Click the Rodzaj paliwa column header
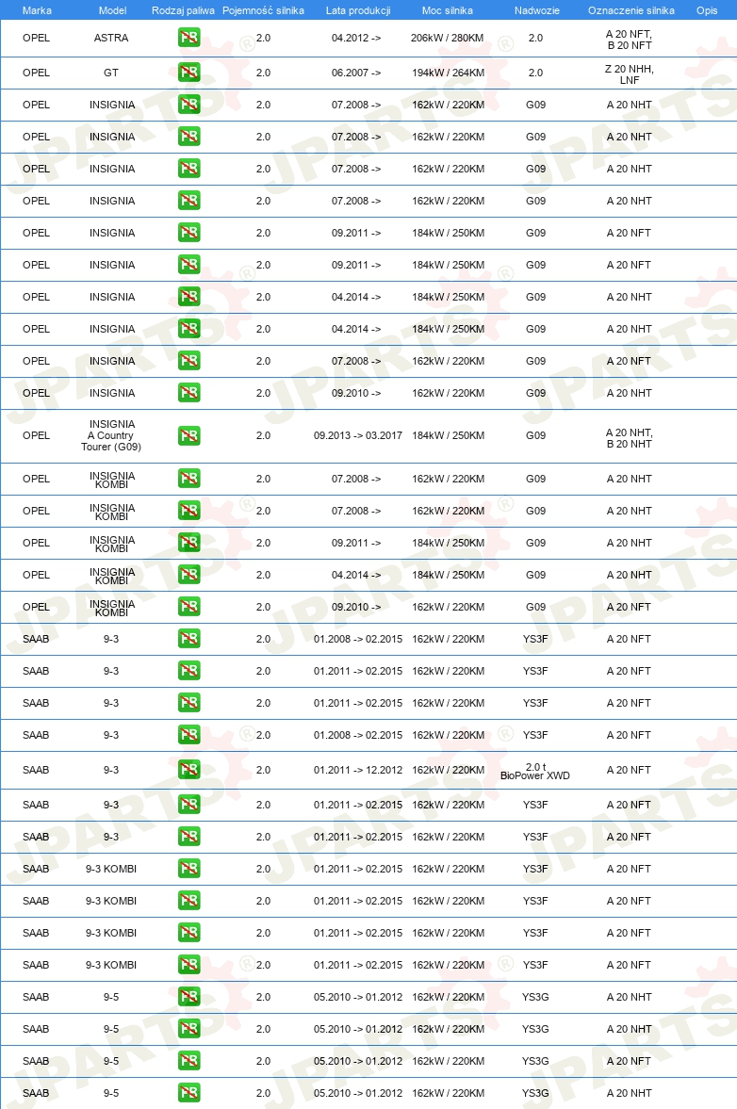Viewport: 737px width, 1109px height. (x=183, y=10)
